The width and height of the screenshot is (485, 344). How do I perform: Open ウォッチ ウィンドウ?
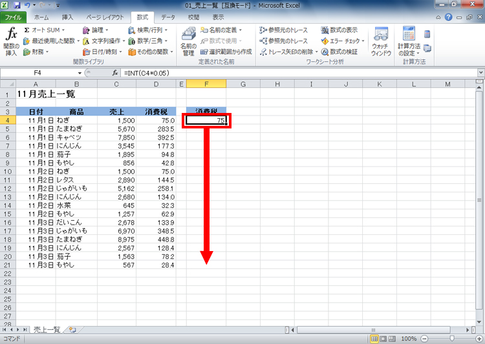[381, 41]
